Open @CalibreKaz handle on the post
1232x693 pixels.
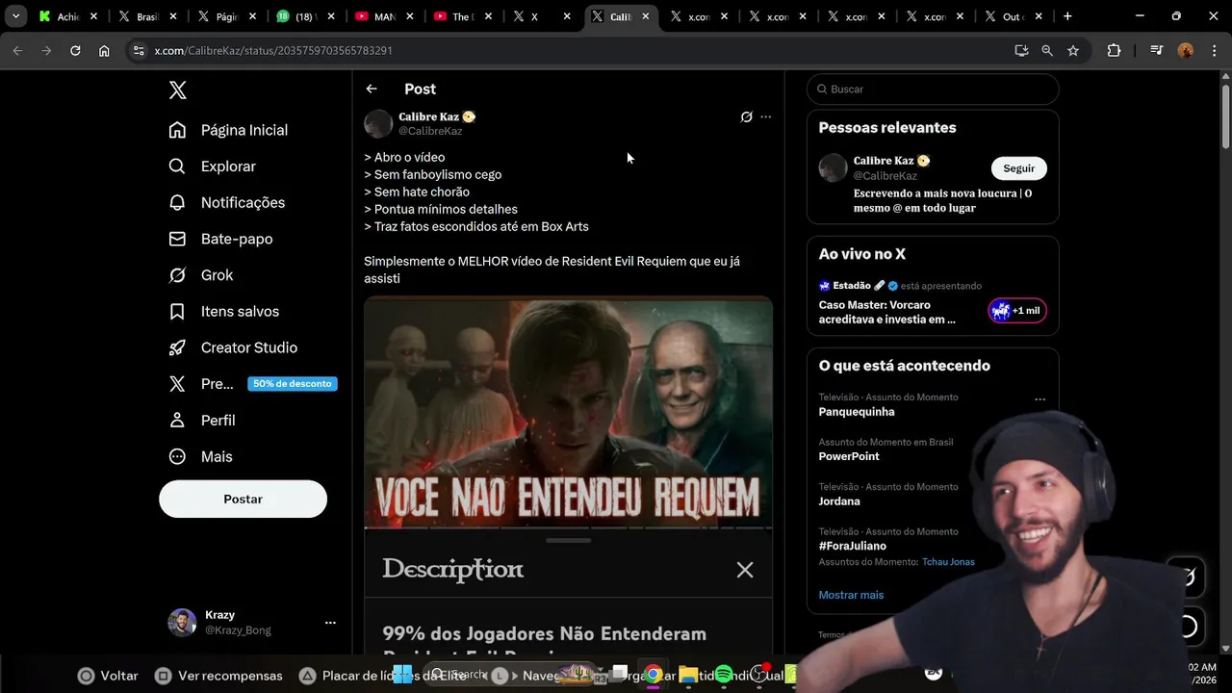(x=430, y=131)
